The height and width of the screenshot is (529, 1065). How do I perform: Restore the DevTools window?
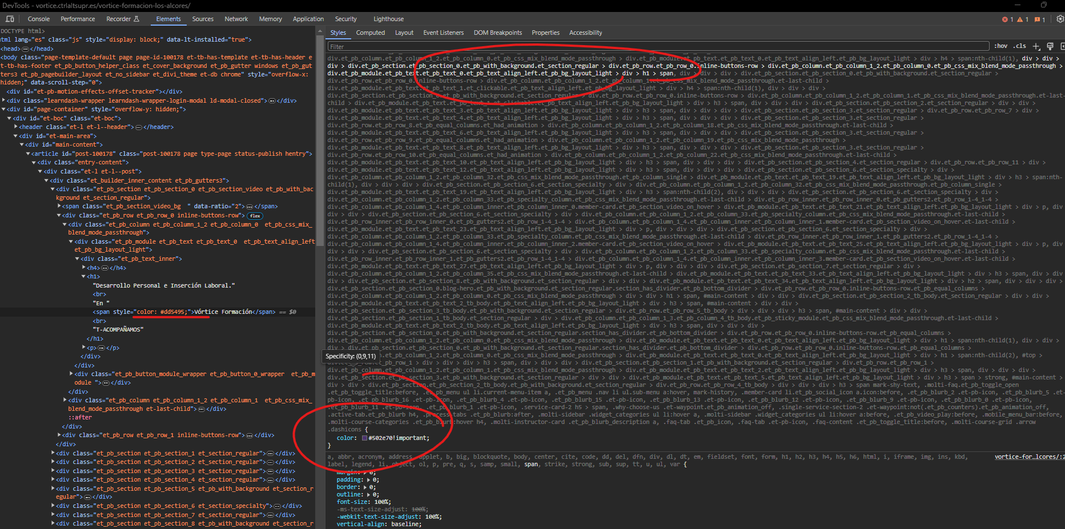pos(1044,5)
